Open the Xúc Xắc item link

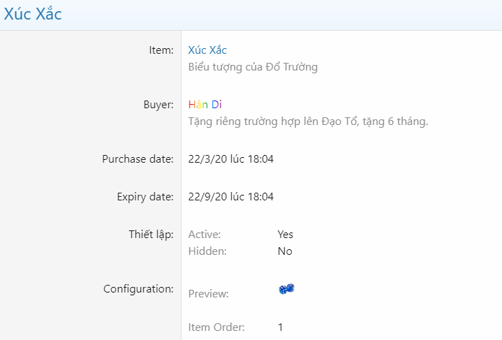coord(207,50)
